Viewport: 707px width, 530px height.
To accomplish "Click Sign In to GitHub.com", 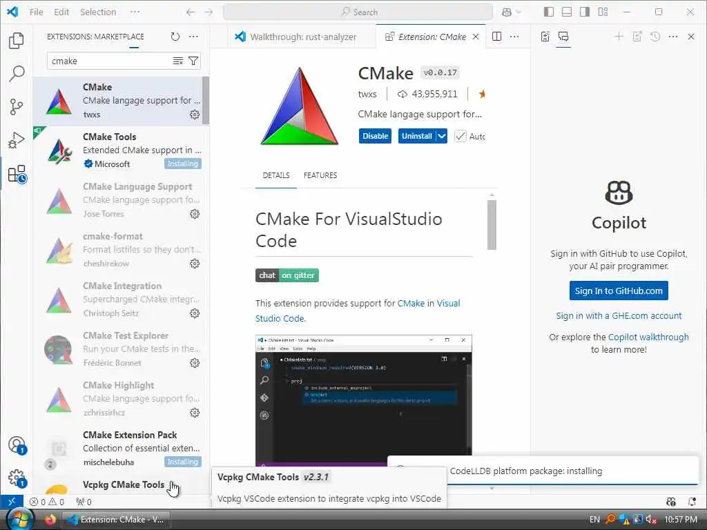I will point(619,291).
